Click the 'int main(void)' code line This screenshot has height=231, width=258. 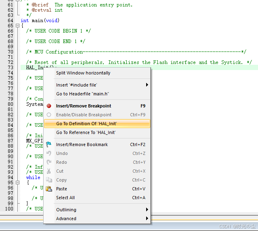(x=40, y=21)
